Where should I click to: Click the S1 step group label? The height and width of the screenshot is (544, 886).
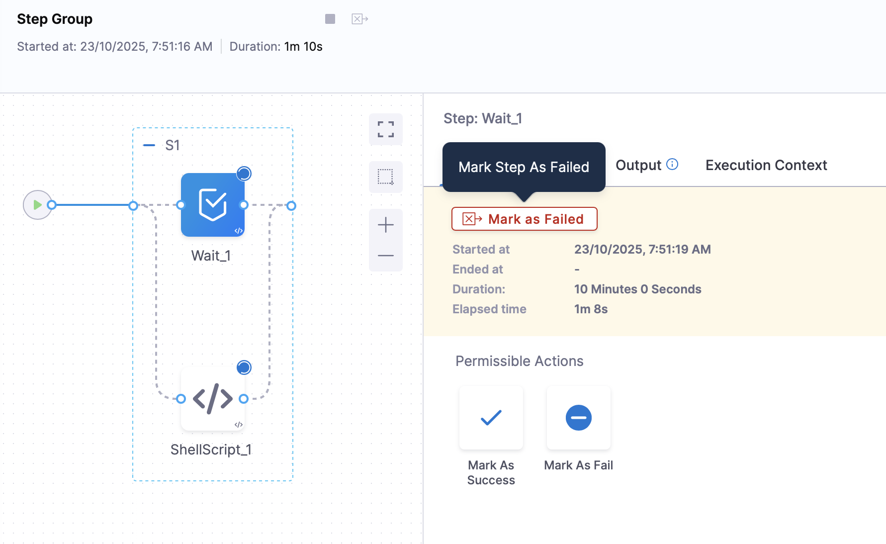(x=172, y=145)
